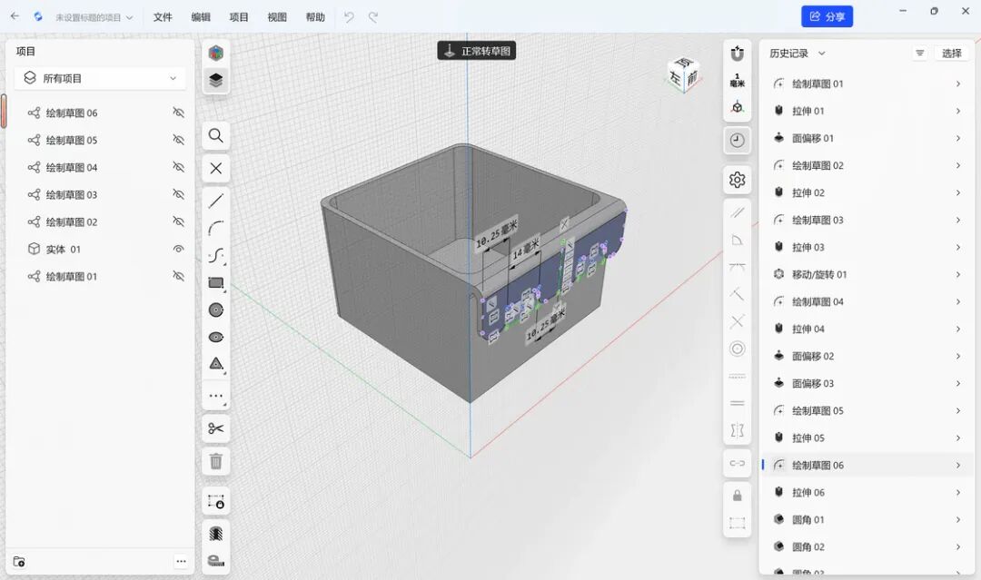Select the Arc sketch tool

point(216,228)
